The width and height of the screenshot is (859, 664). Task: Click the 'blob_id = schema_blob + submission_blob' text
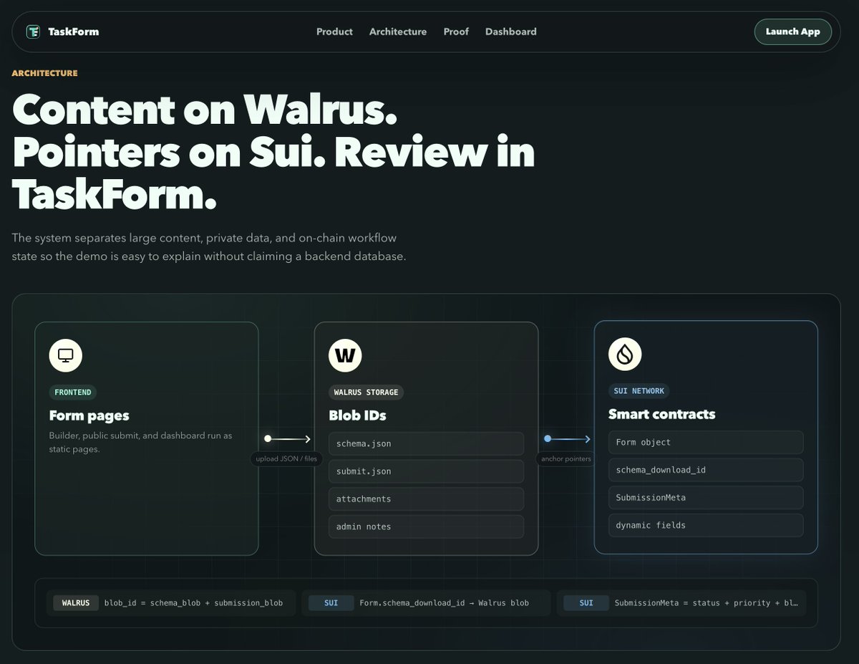(x=193, y=603)
